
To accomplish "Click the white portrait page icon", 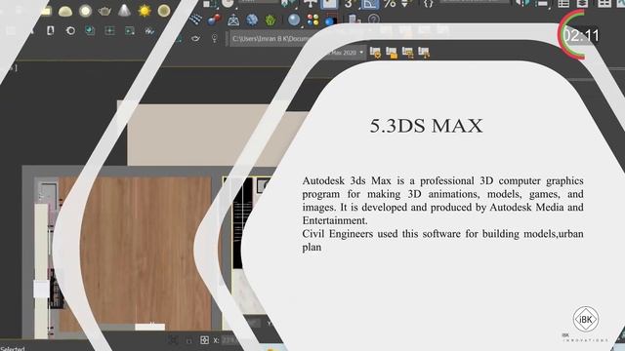I will pyautogui.click(x=50, y=30).
